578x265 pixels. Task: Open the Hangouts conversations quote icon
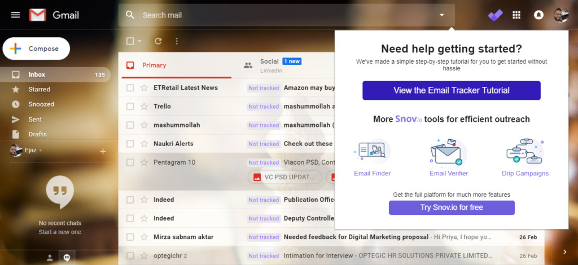tap(67, 258)
